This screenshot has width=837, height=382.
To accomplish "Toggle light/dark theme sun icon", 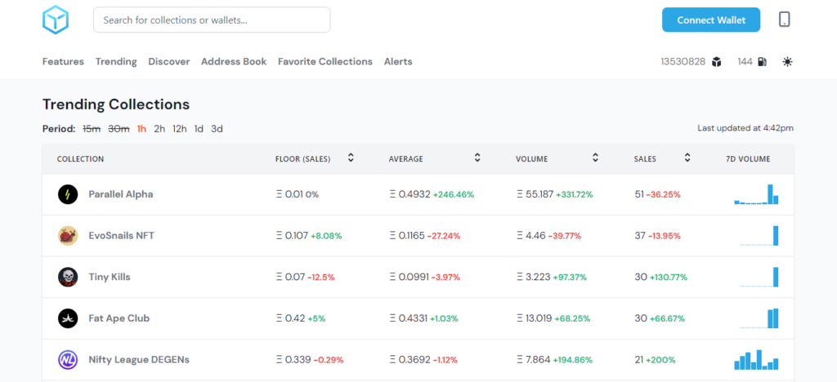I will point(787,62).
